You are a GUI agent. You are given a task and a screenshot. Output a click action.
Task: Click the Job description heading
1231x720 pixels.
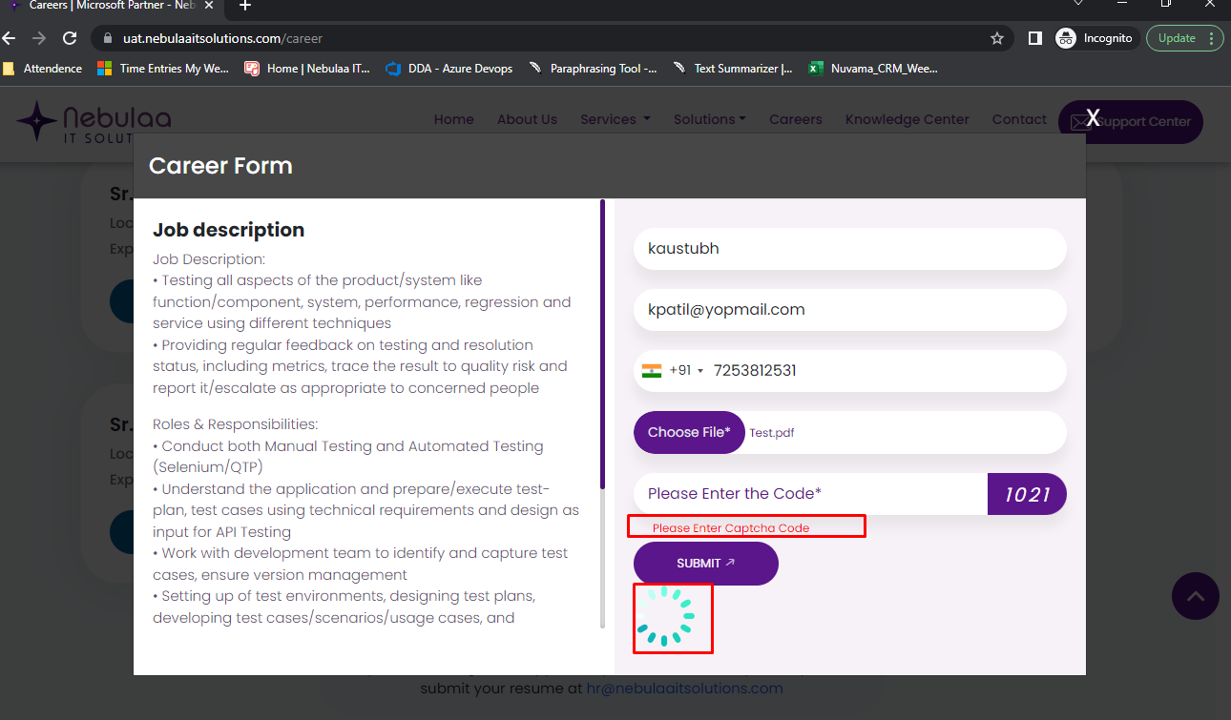pyautogui.click(x=229, y=230)
